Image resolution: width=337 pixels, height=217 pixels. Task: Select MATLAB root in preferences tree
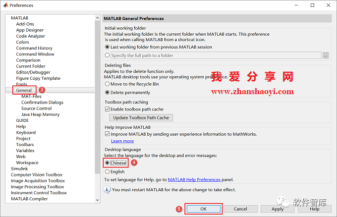coord(19,18)
